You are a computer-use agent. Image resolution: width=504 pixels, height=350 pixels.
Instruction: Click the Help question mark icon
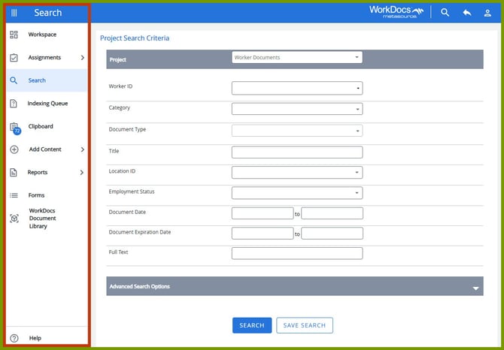coord(14,338)
